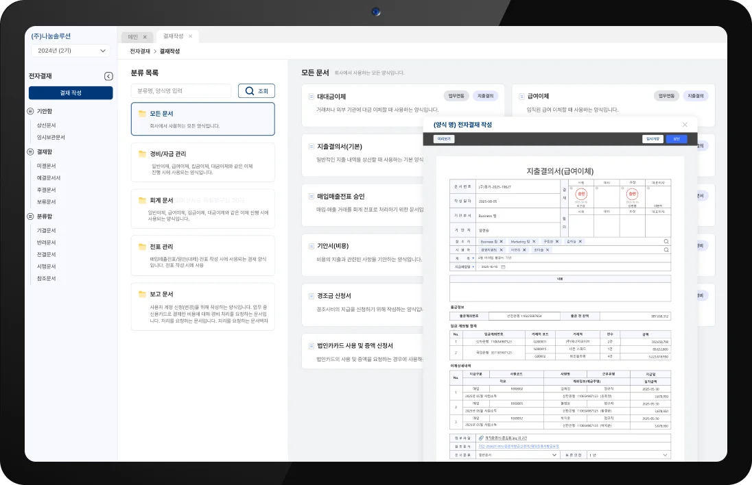The width and height of the screenshot is (752, 485).
Task: Click the blue 상신 submit button
Action: [676, 139]
